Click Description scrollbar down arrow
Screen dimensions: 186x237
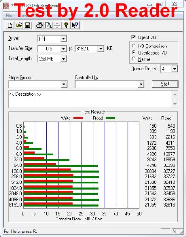tap(175, 104)
